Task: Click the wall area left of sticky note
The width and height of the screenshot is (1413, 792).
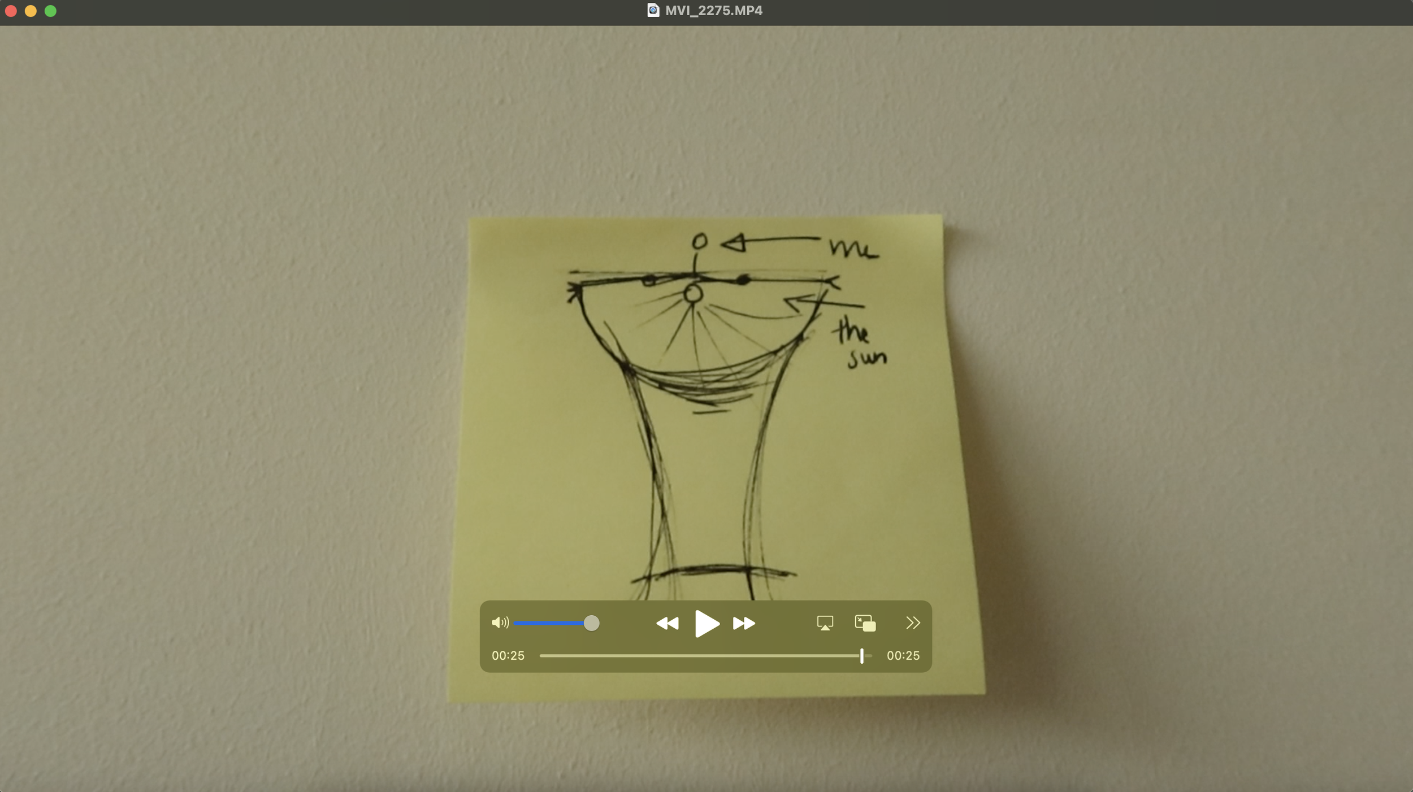Action: click(226, 395)
